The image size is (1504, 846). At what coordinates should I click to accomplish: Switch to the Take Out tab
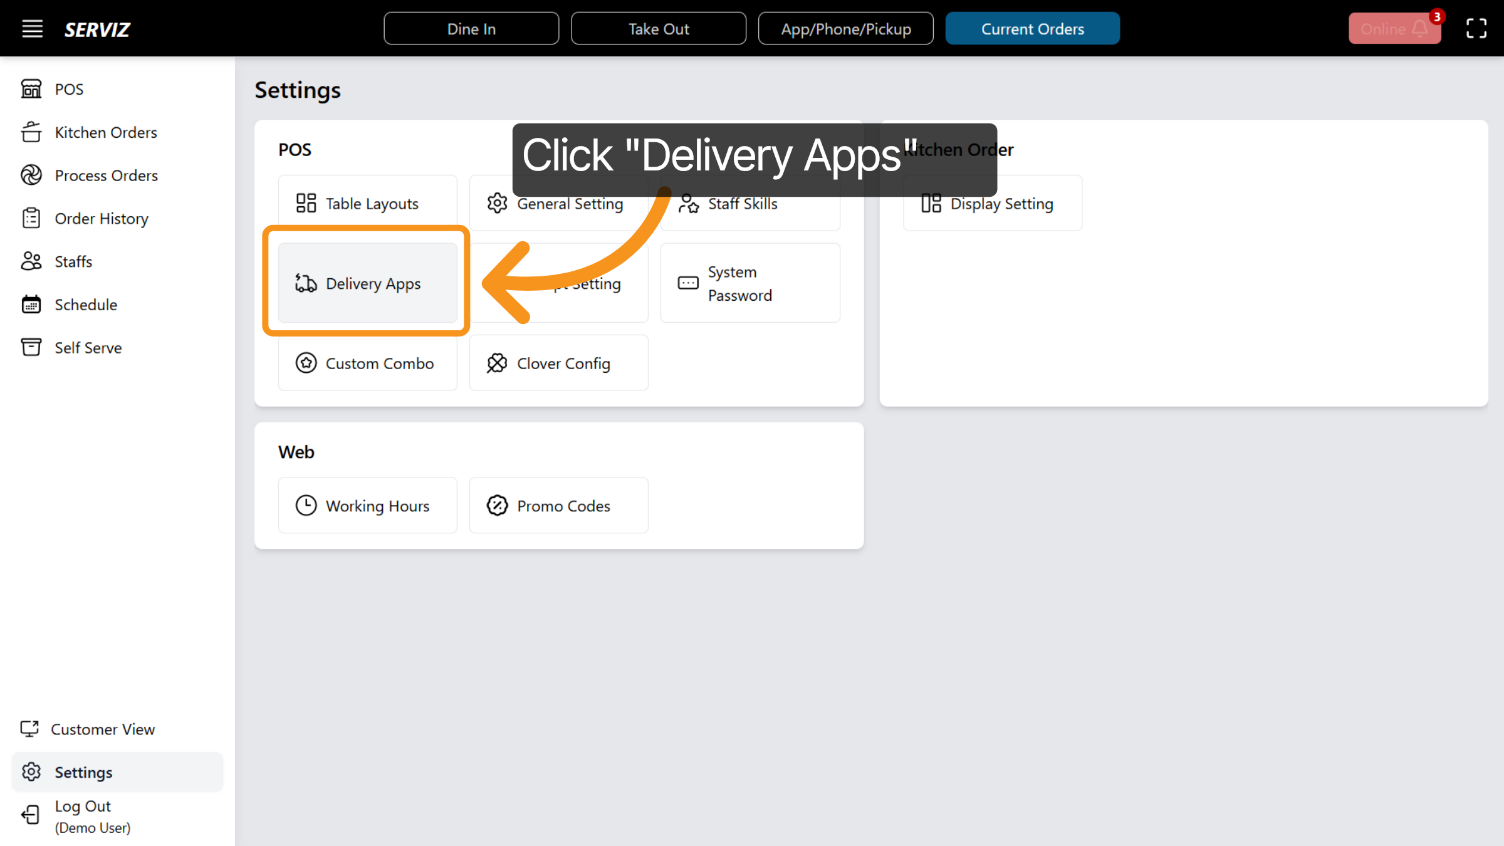[659, 28]
